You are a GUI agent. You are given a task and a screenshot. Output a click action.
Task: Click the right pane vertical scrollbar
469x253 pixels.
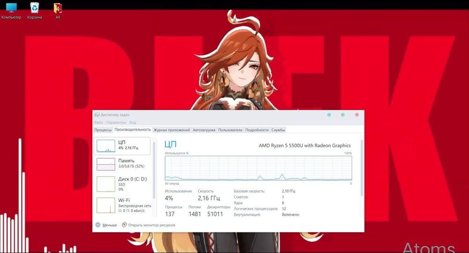pos(362,168)
